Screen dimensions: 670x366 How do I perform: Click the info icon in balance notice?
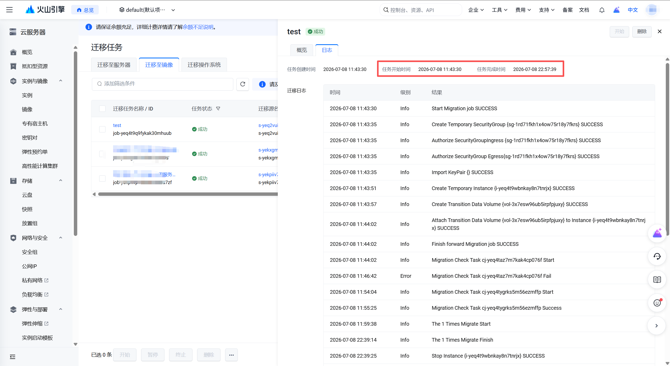click(89, 27)
